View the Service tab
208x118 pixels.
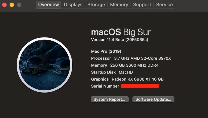164,5
